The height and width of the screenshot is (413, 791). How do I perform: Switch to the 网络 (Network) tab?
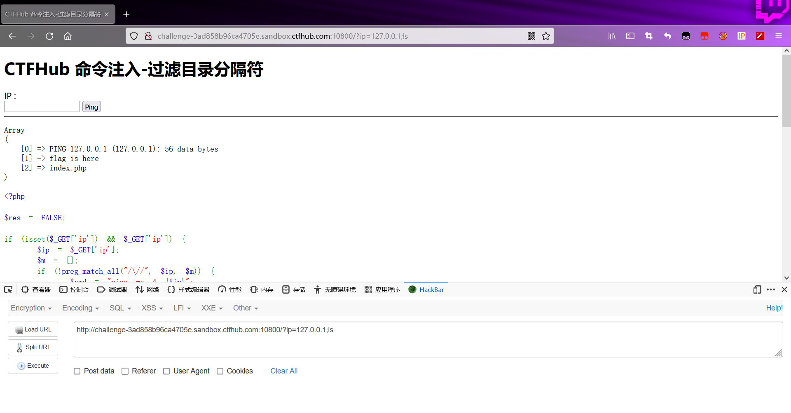[x=147, y=289]
